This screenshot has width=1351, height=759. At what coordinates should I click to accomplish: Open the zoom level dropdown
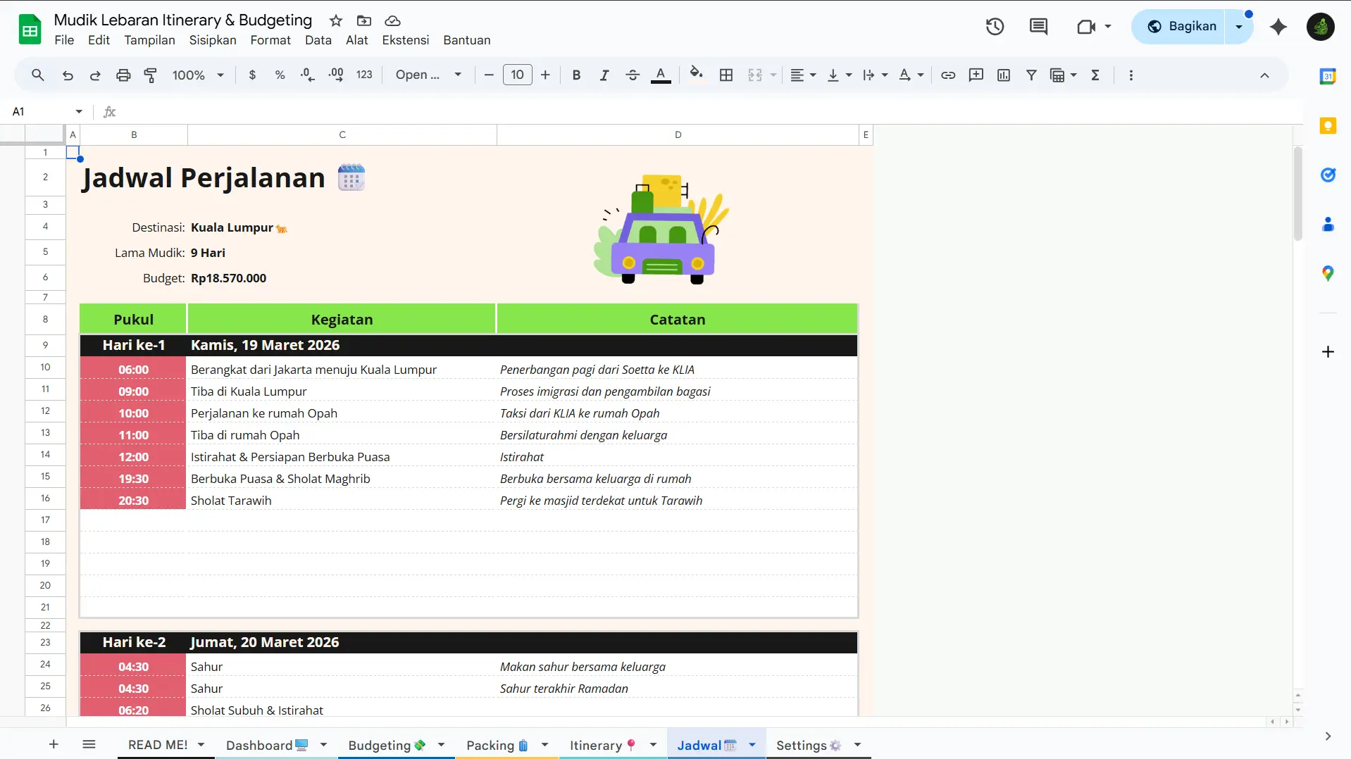[197, 75]
